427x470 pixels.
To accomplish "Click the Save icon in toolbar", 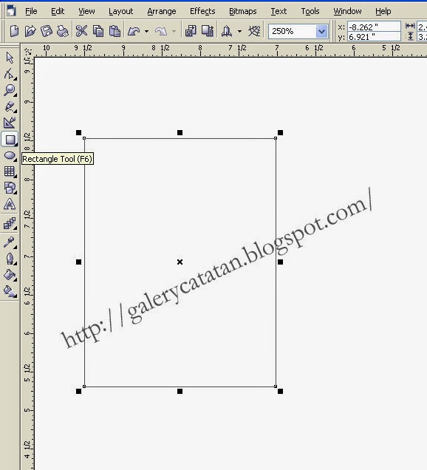I will click(47, 31).
